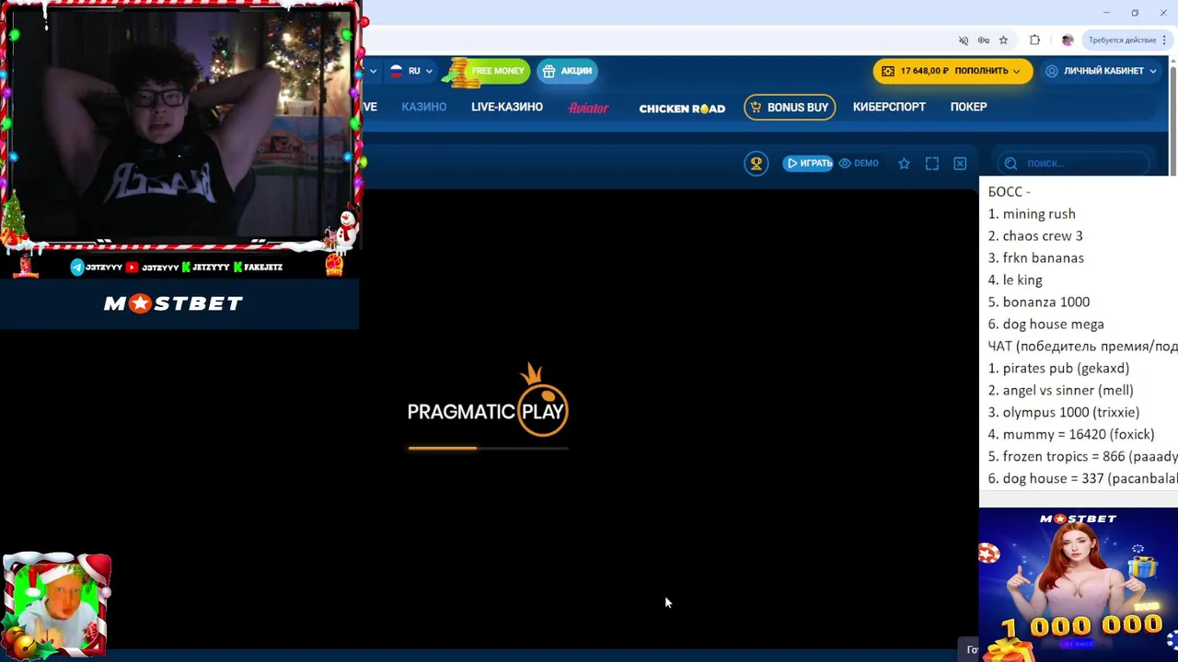The image size is (1178, 662).
Task: Click the magnifier icon in search box
Action: coord(1011,163)
